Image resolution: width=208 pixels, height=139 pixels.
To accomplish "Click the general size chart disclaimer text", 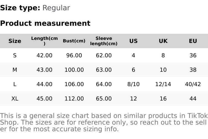I will click(x=104, y=122).
